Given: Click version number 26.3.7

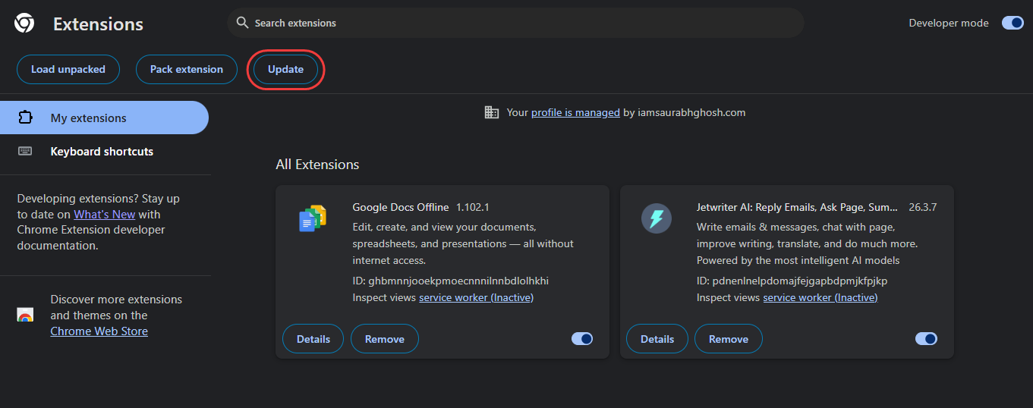Looking at the screenshot, I should tap(923, 207).
